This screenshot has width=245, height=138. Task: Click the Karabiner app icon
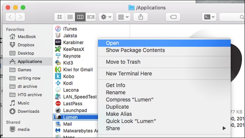coord(58,42)
